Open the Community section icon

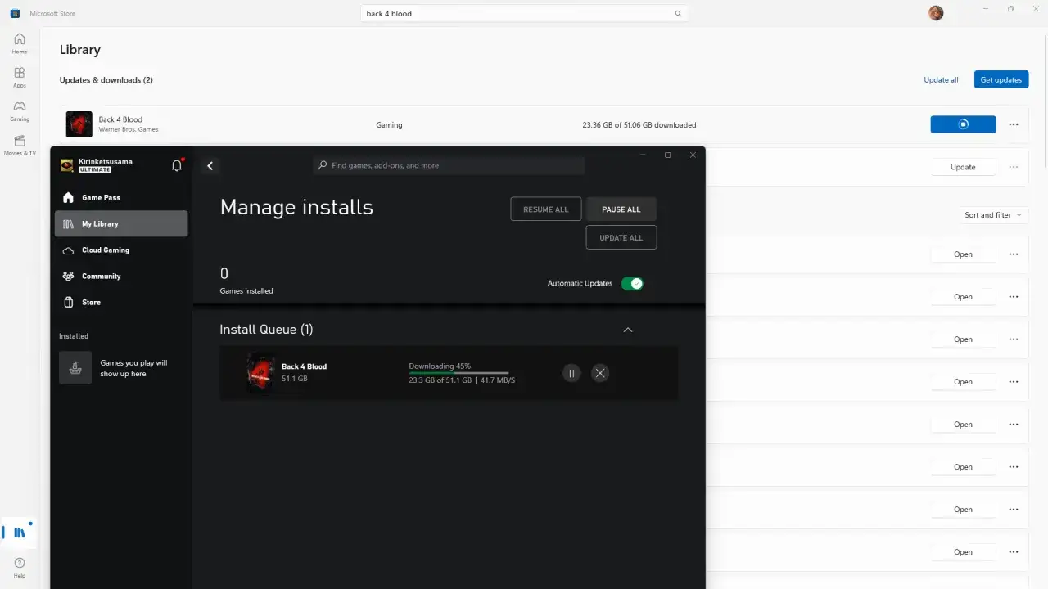pos(68,276)
